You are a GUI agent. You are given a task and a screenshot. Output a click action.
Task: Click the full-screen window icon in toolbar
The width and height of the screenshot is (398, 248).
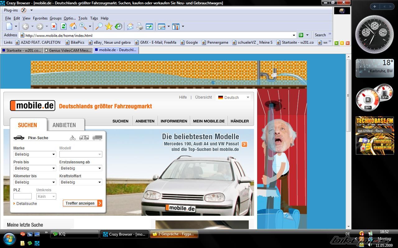[x=150, y=26]
